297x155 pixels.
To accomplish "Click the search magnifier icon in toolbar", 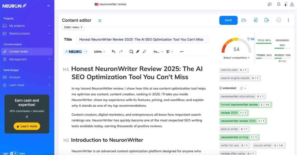I will (131, 52).
